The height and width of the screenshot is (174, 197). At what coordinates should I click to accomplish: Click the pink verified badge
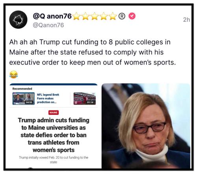coord(132,16)
